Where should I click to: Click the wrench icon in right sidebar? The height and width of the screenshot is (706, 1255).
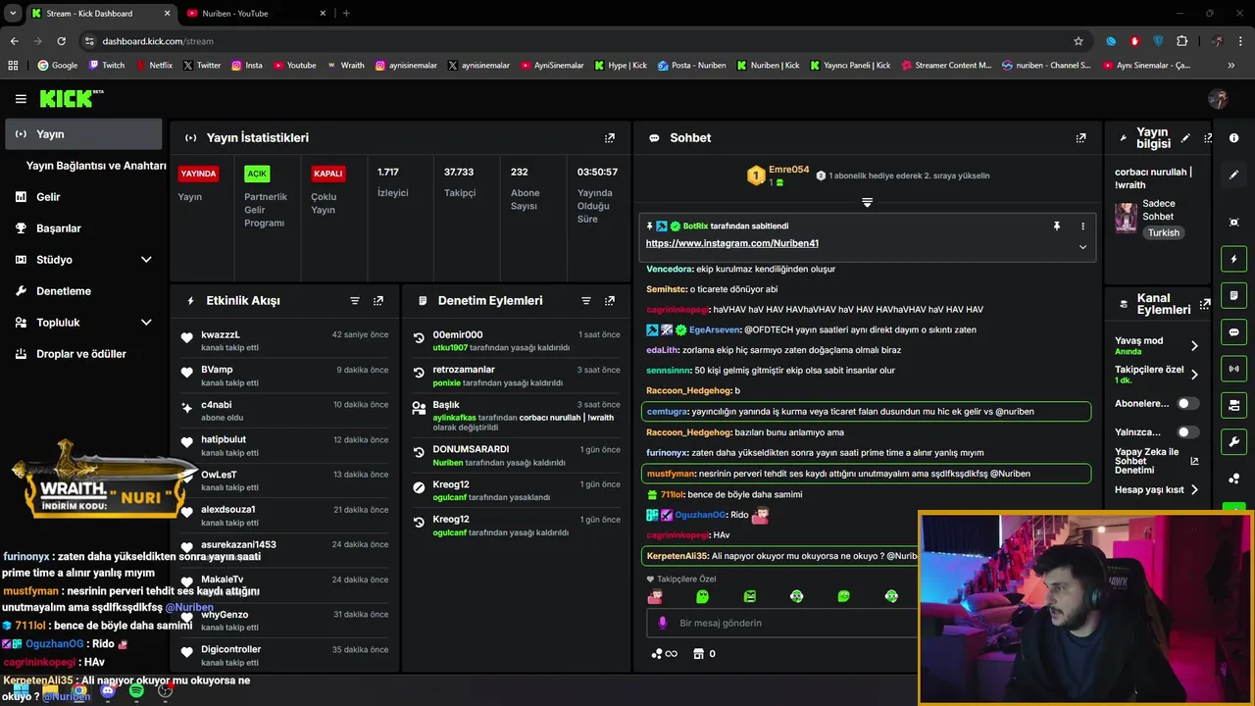coord(1234,441)
